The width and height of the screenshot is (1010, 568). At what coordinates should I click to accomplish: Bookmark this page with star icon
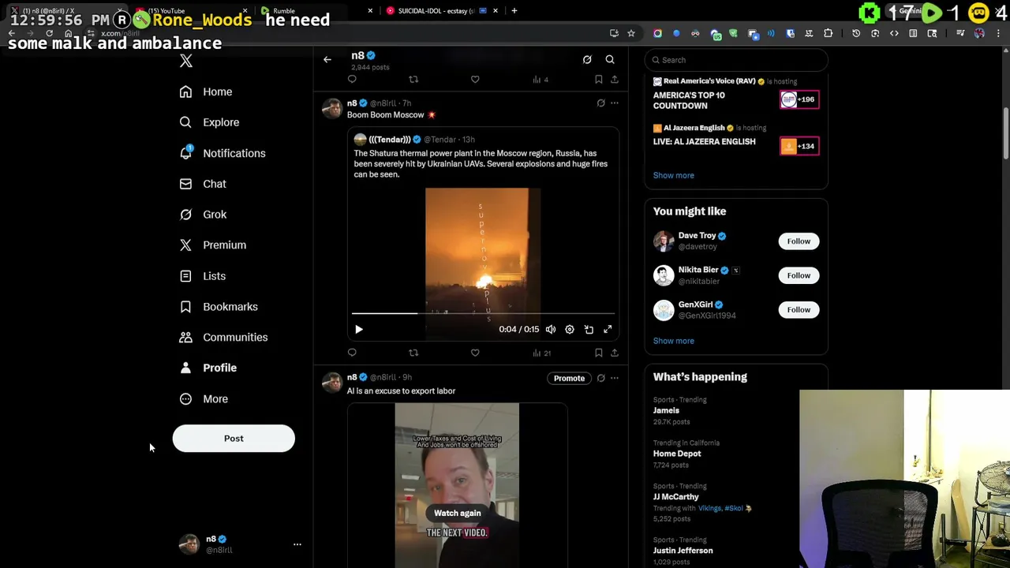(x=631, y=33)
